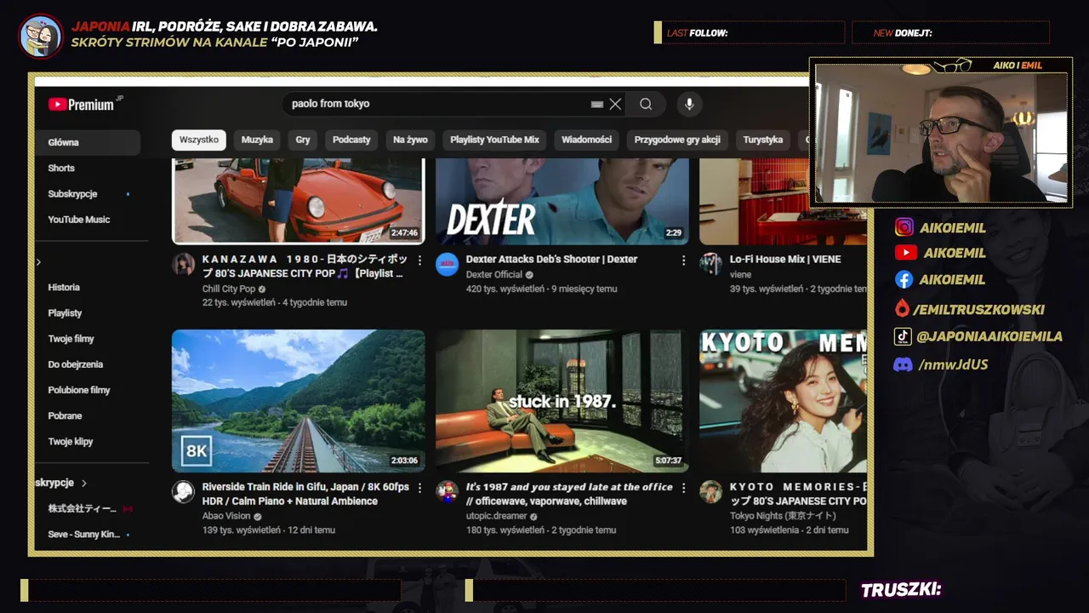Open the Abao Vision channel name
This screenshot has width=1089, height=613.
coord(226,516)
